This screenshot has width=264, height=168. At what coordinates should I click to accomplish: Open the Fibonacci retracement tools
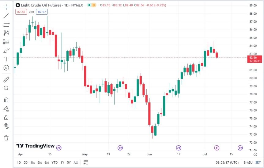pyautogui.click(x=6, y=24)
